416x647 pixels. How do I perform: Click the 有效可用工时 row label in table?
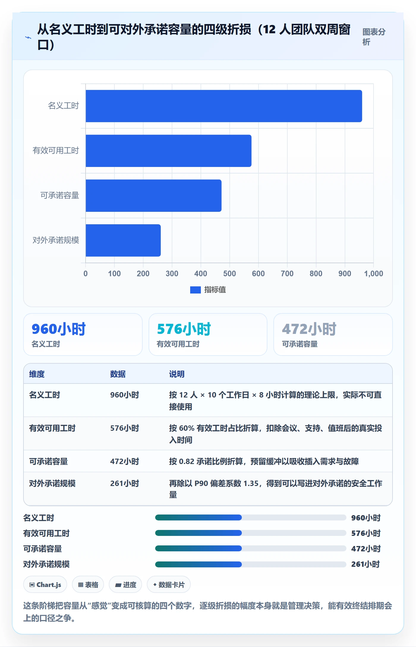coord(52,428)
